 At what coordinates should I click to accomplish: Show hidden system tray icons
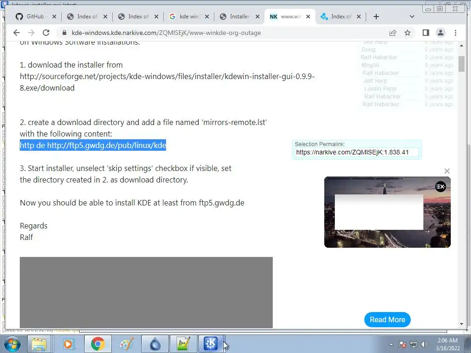(x=391, y=344)
